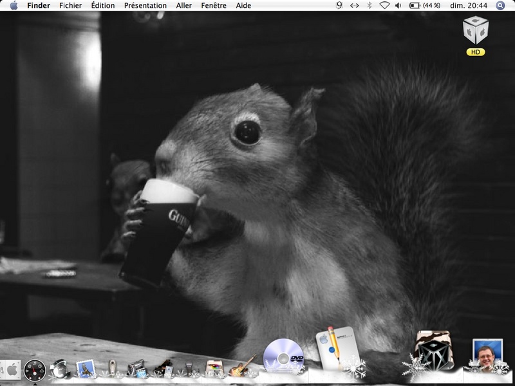Open the Présentation menu
515x386 pixels.
click(x=145, y=6)
